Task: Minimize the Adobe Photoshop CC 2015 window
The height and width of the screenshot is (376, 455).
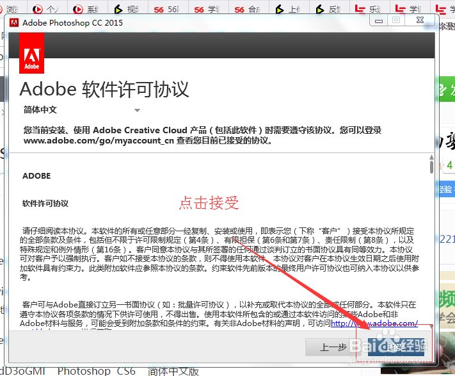Action: click(x=379, y=20)
